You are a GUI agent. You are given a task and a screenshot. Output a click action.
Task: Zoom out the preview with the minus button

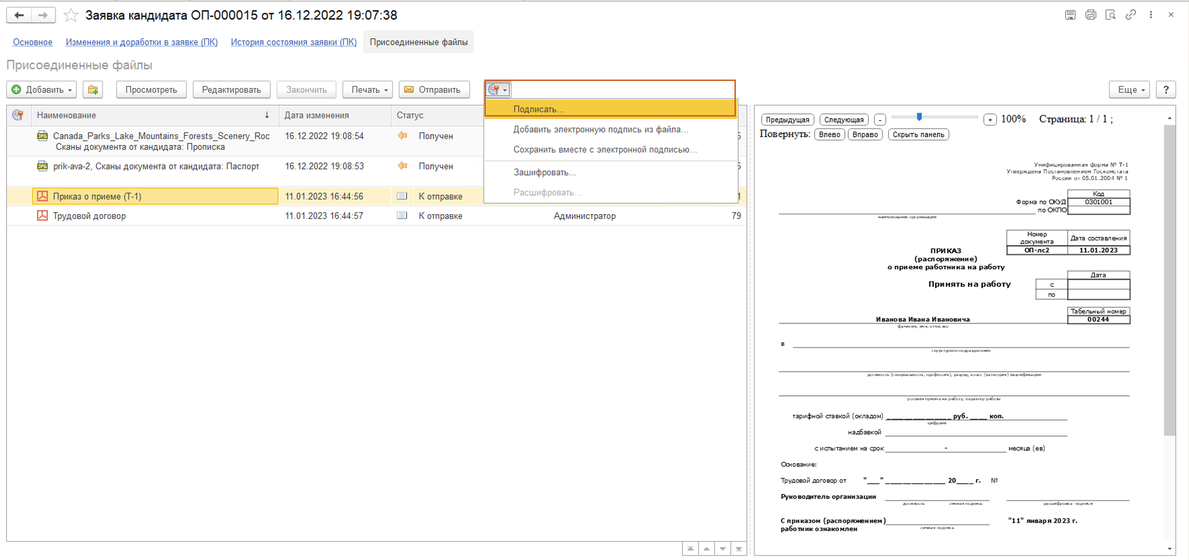(880, 120)
